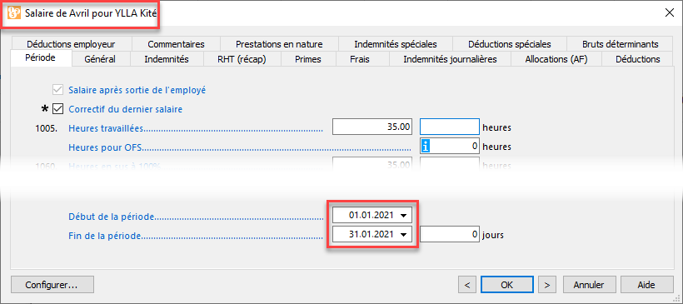
Task: Open the Déductions employeur tab
Action: [x=71, y=44]
